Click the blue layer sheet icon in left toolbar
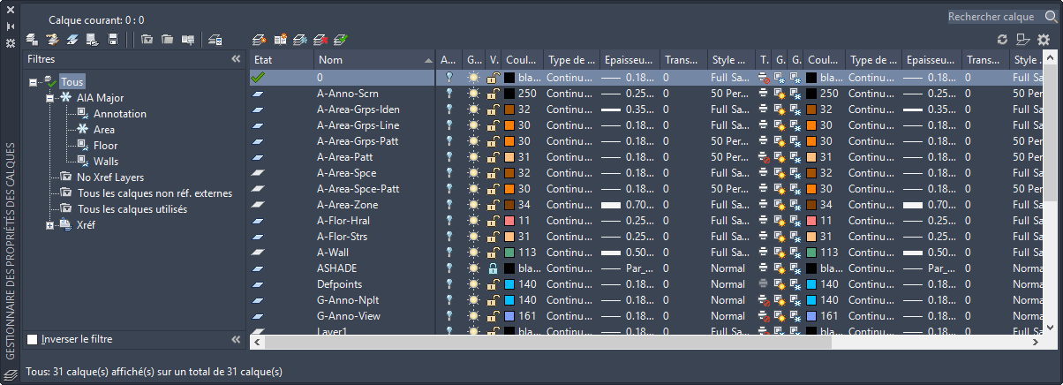Viewport: 1063px width, 385px height. 72,39
